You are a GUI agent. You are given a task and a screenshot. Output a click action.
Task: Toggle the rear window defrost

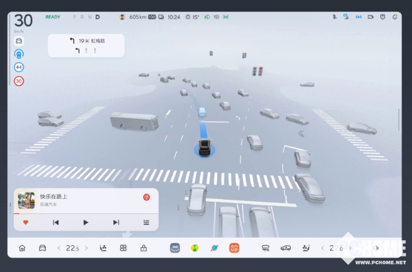pos(266,248)
